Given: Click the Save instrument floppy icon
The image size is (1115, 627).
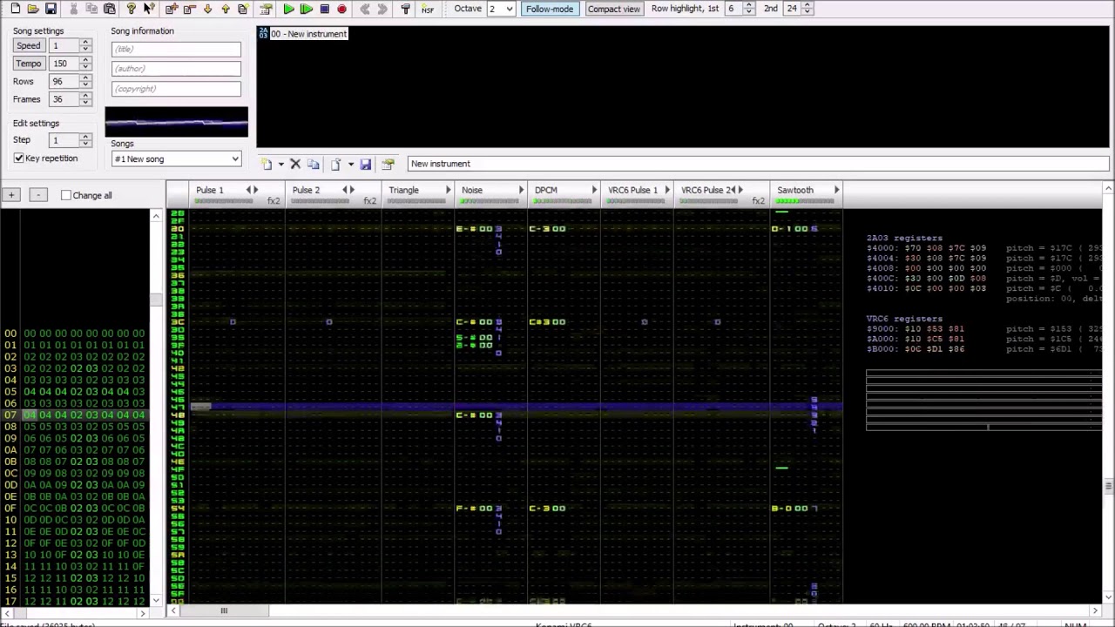Looking at the screenshot, I should (365, 164).
